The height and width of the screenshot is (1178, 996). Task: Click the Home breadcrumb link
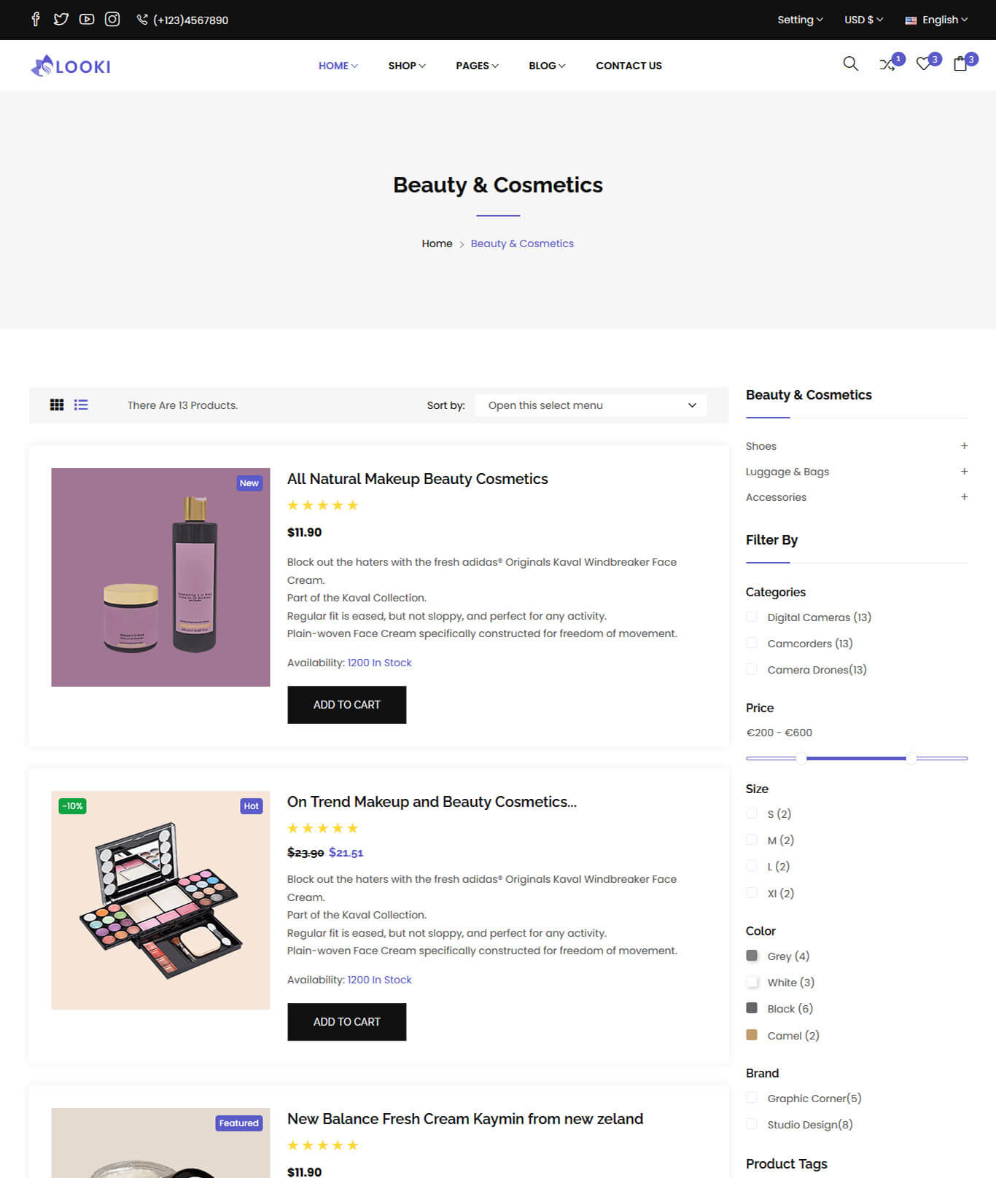437,243
